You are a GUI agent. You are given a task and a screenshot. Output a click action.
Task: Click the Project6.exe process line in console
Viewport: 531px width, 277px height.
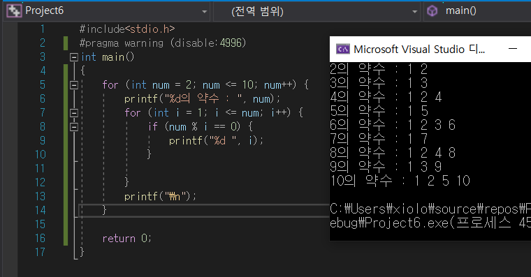(x=430, y=223)
